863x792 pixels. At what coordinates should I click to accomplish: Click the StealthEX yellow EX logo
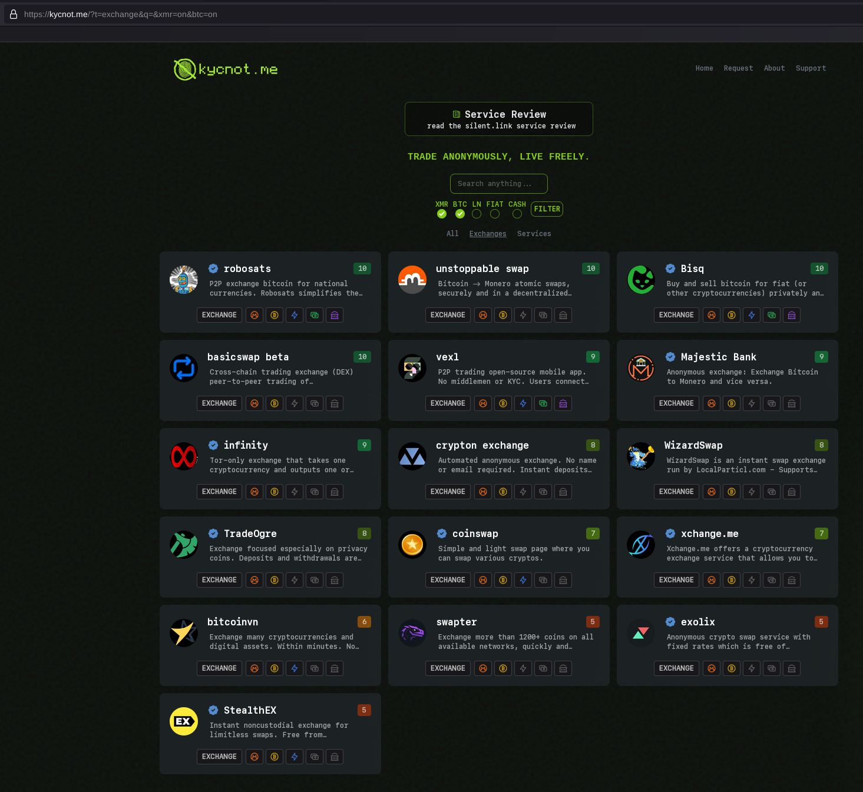pos(184,721)
